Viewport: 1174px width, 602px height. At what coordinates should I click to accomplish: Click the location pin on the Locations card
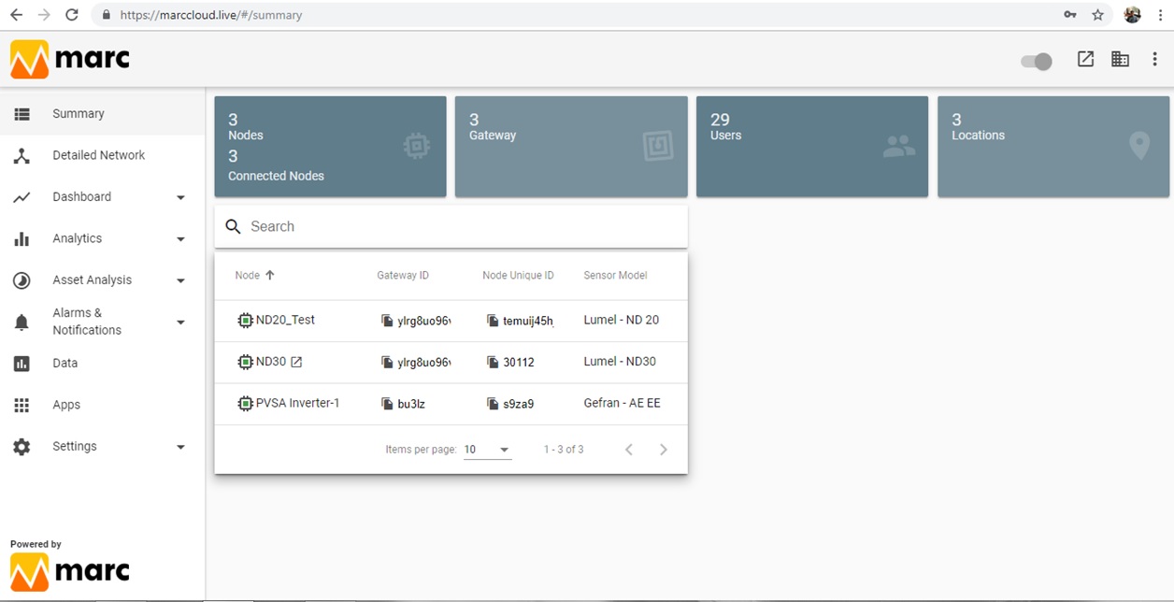1139,146
